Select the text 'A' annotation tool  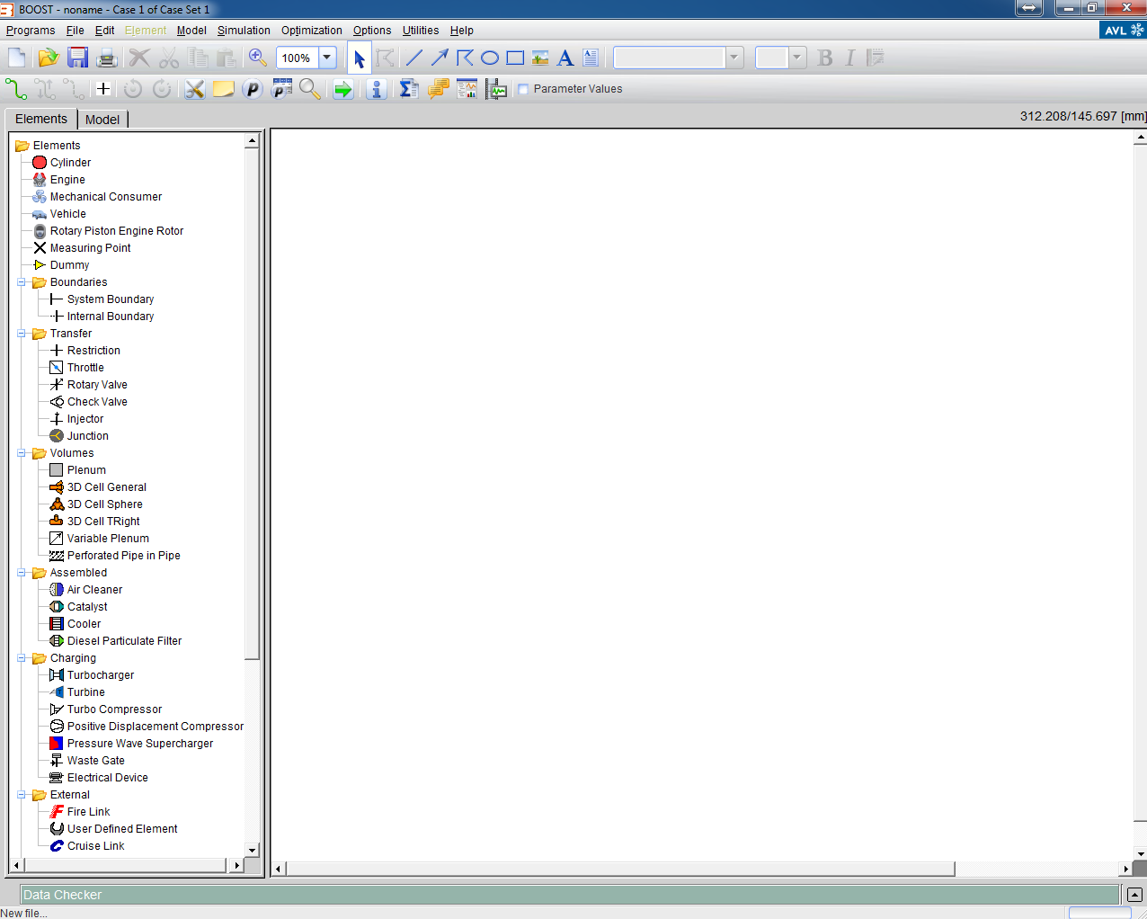click(565, 58)
